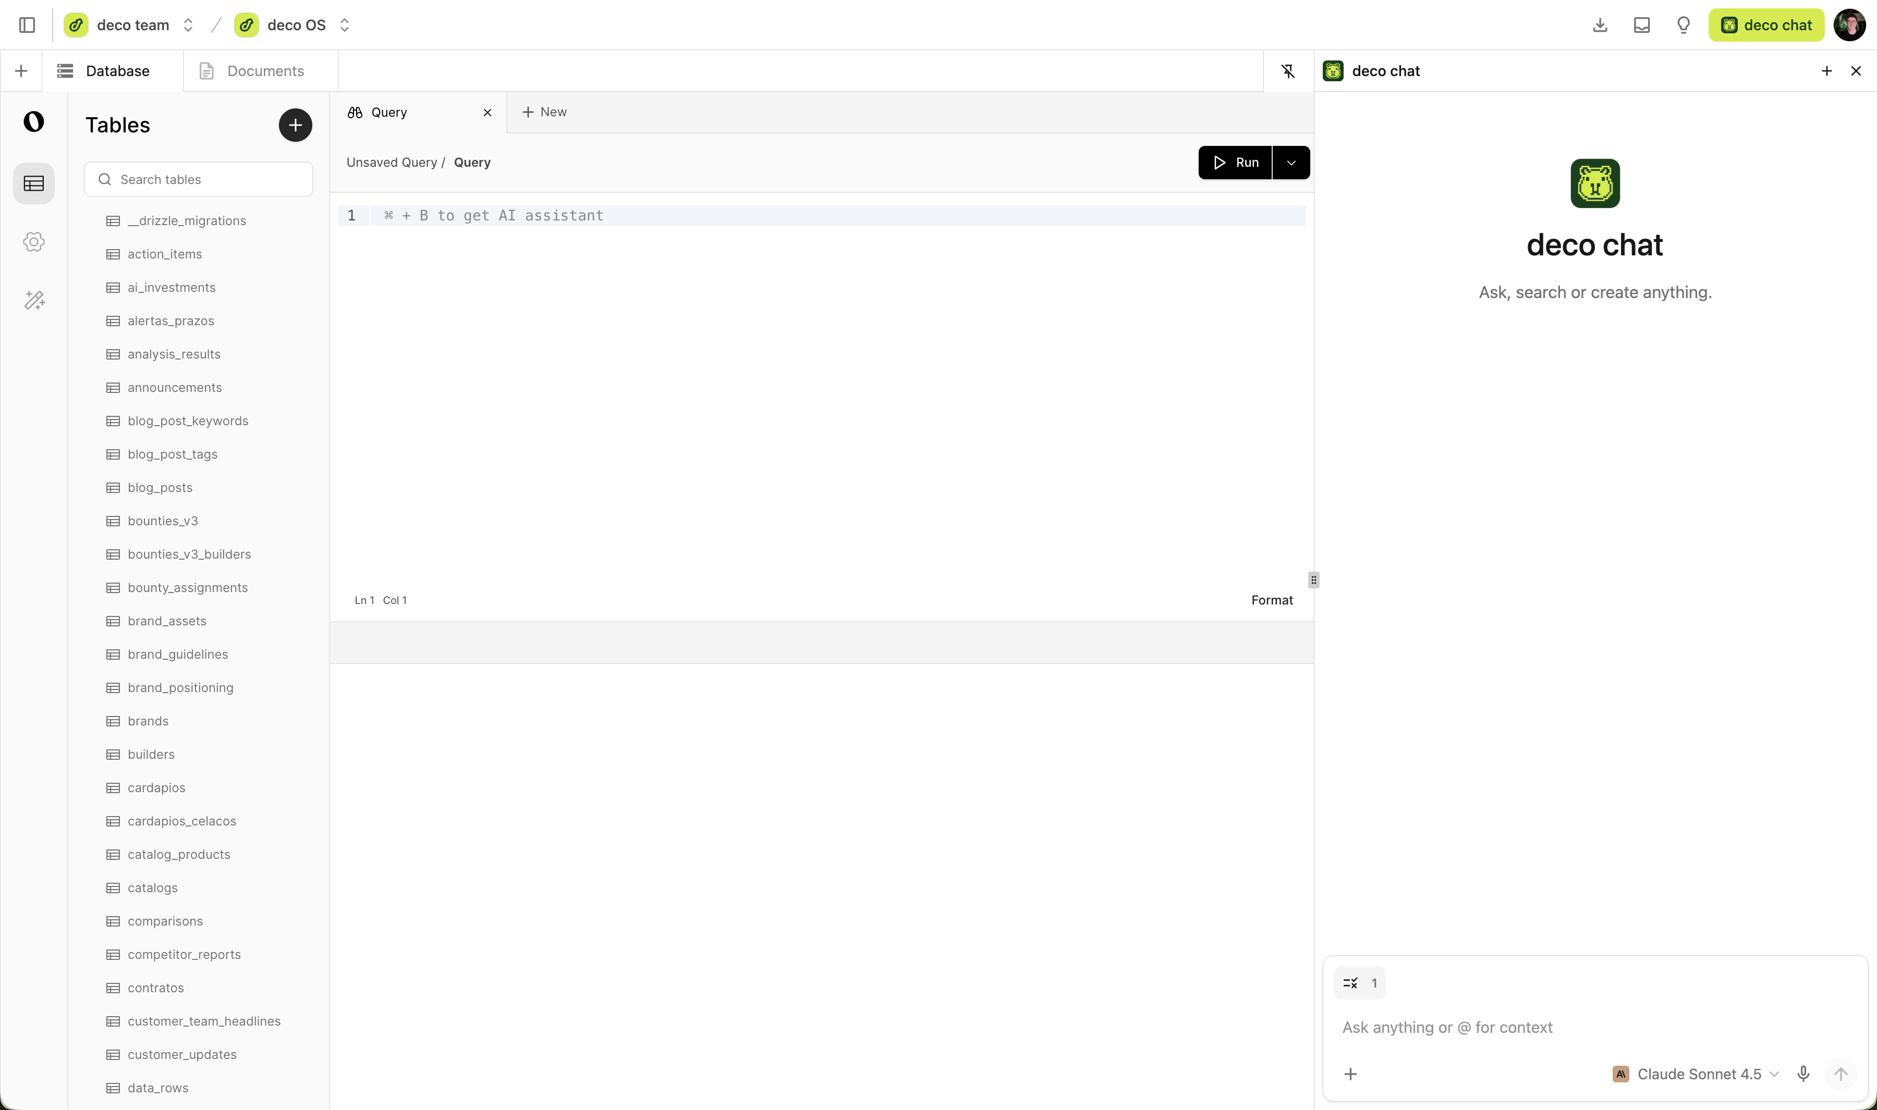The image size is (1877, 1110).
Task: Click the download icon in top bar
Action: tap(1600, 24)
